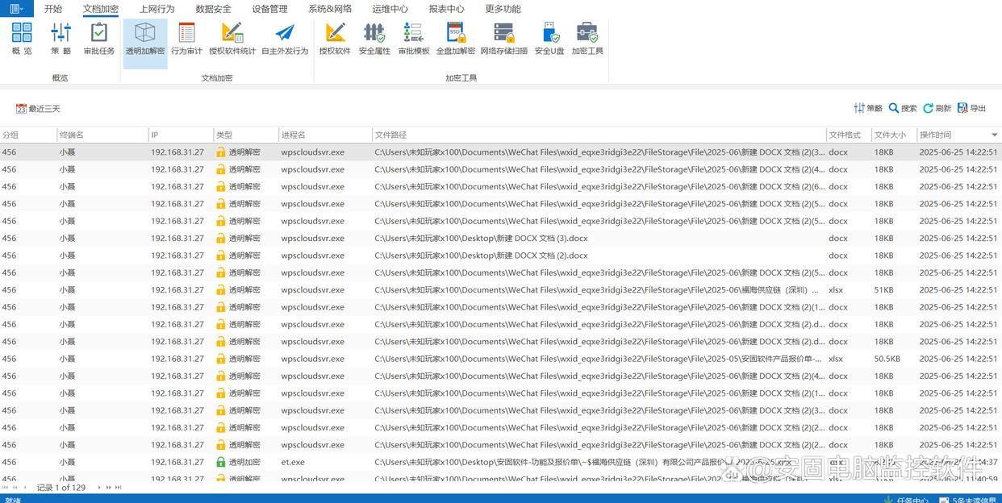Click the 导出 export button
The image size is (1002, 503).
point(971,108)
